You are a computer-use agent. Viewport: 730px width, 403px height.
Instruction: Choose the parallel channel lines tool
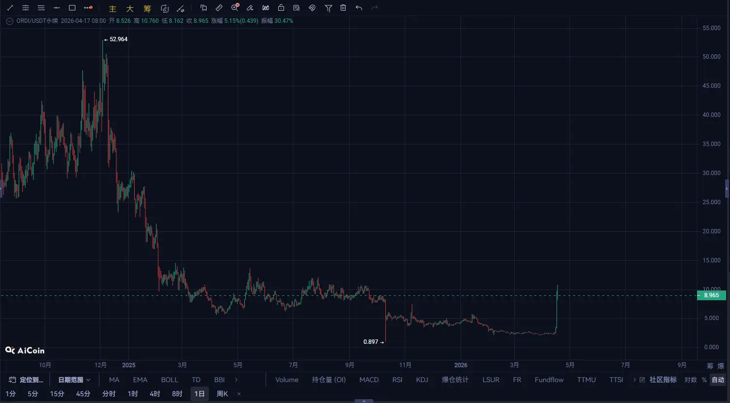coord(26,8)
